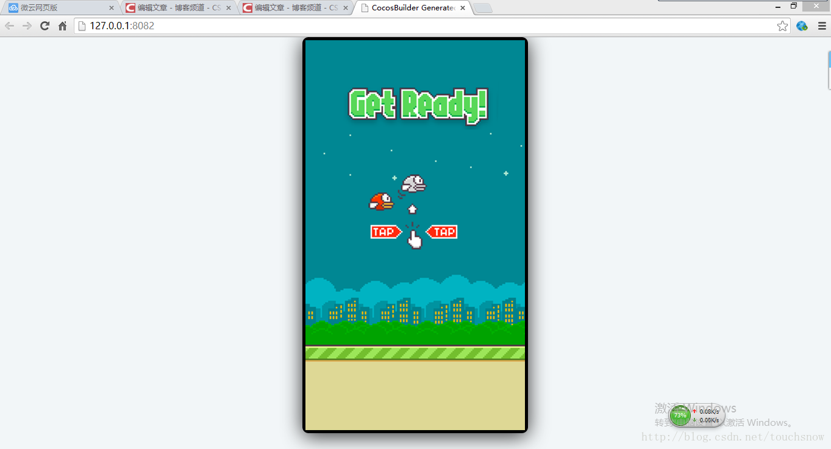Switch to the second 编辑文章 tab

click(x=296, y=8)
